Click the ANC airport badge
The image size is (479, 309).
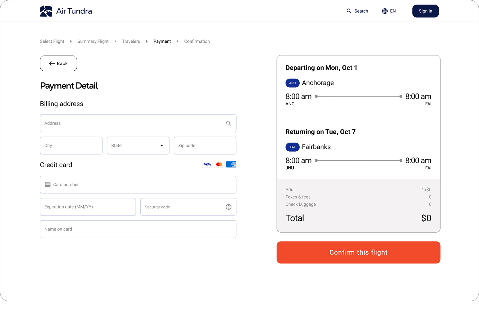click(292, 83)
